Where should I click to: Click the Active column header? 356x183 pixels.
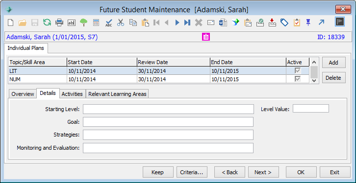pyautogui.click(x=298, y=62)
